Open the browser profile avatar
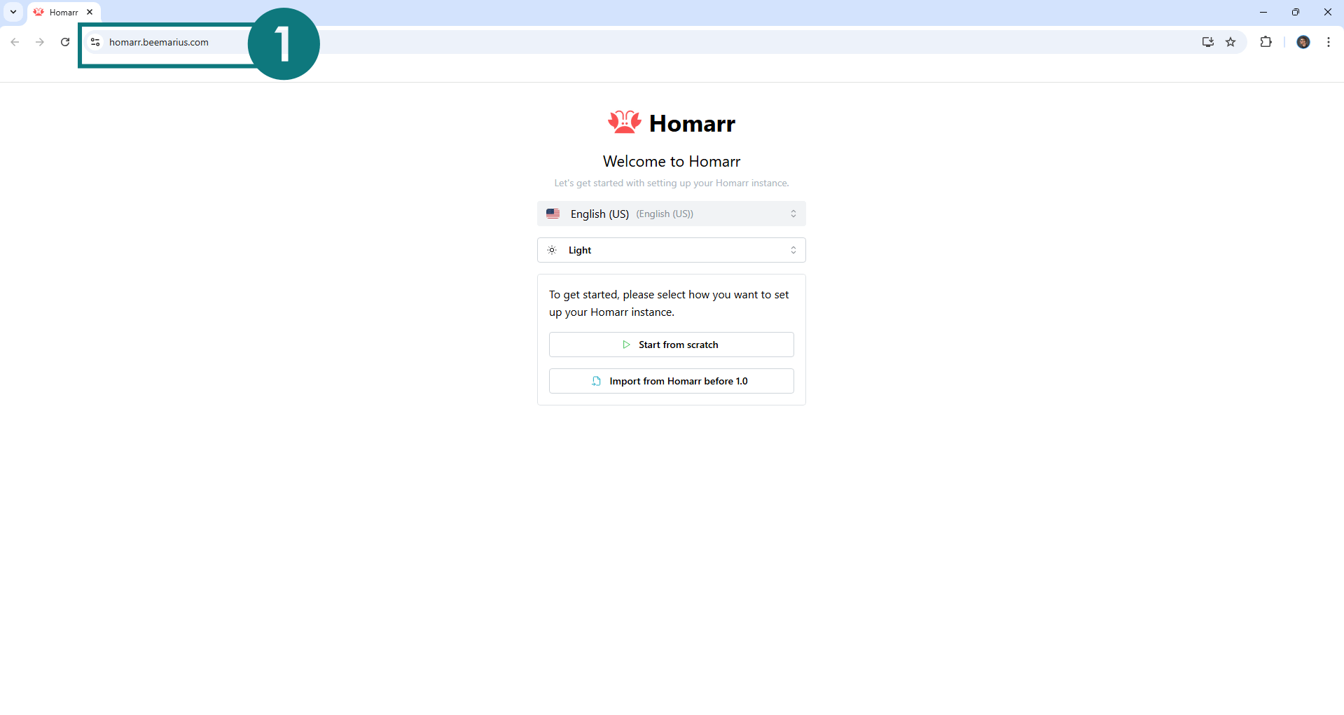 (x=1303, y=42)
